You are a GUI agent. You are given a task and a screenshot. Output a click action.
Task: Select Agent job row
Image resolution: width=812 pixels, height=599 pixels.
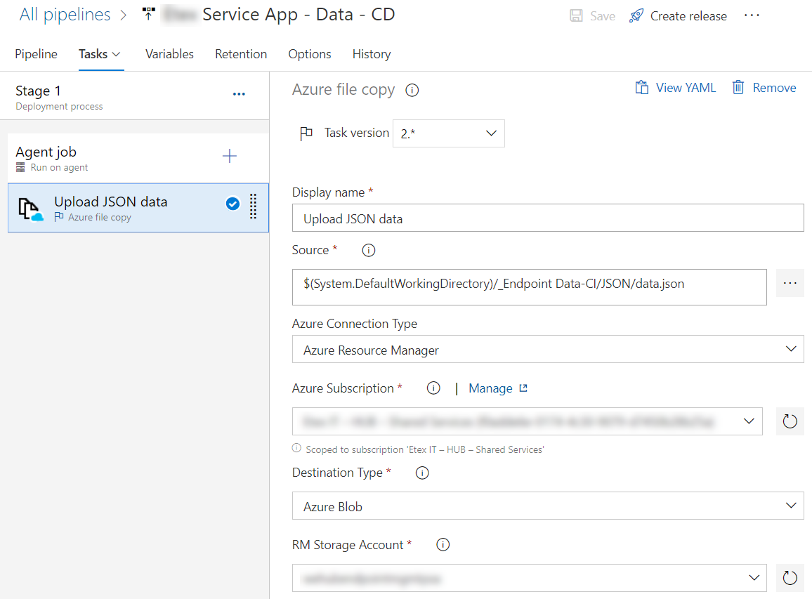(138, 159)
